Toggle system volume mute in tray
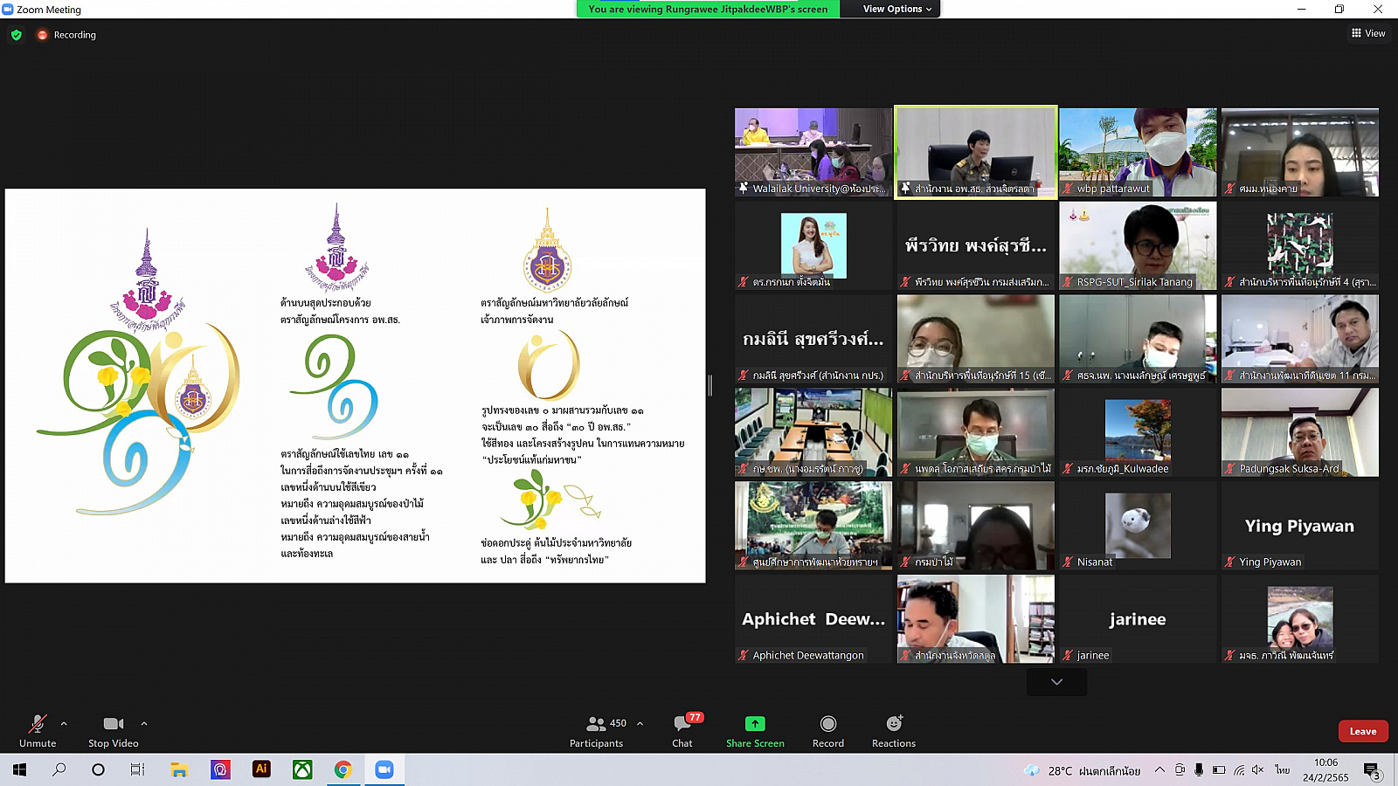 click(1257, 769)
